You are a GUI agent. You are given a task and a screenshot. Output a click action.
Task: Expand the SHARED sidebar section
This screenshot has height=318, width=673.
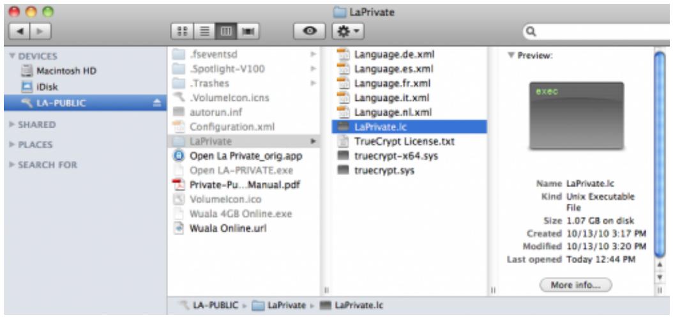(12, 125)
